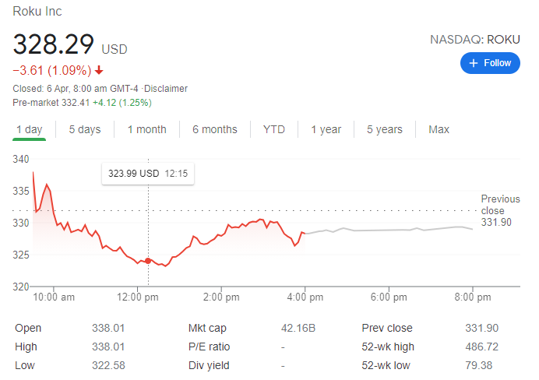Show the 1 year chart
539x380 pixels.
326,129
